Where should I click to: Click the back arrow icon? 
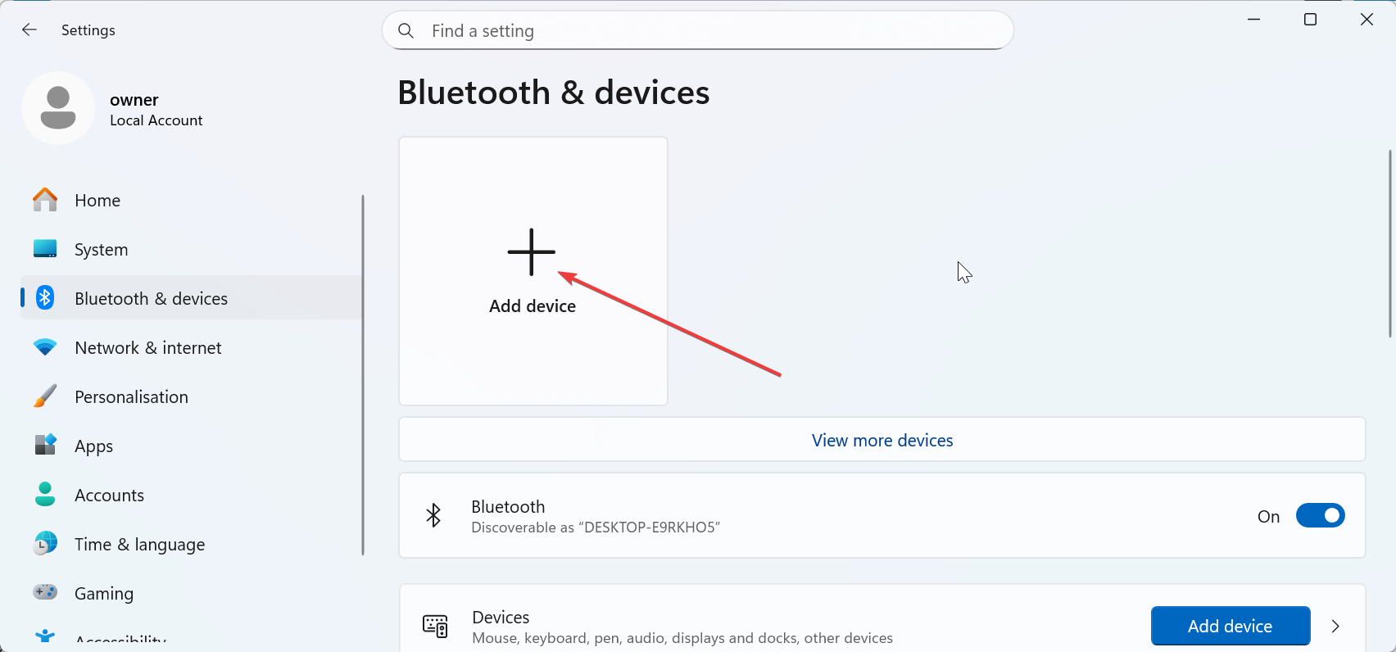point(29,30)
